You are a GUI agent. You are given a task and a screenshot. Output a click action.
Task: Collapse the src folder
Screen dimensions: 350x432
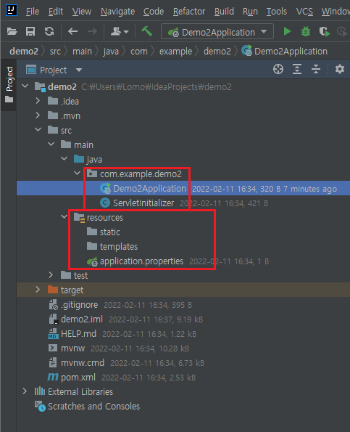[x=38, y=129]
